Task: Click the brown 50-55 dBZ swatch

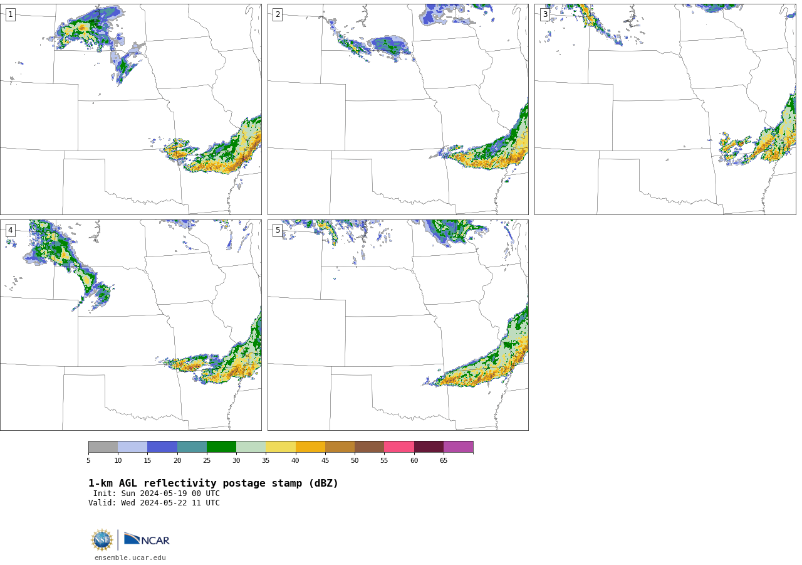Action: coord(369,446)
